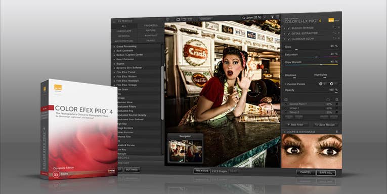Toggle the right panel visibility icon
The image size is (387, 194).
click(278, 17)
